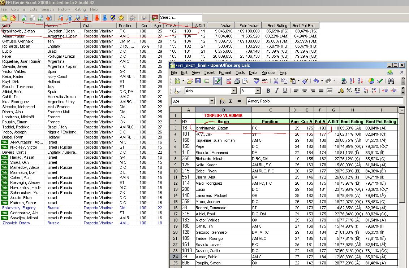This screenshot has width=409, height=268.
Task: Click the Search field in Genie Scout
Action: coord(181,17)
